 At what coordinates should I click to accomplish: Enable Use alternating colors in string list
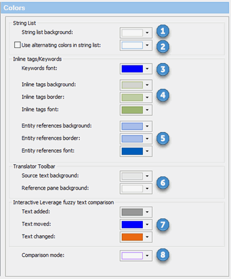click(x=17, y=45)
